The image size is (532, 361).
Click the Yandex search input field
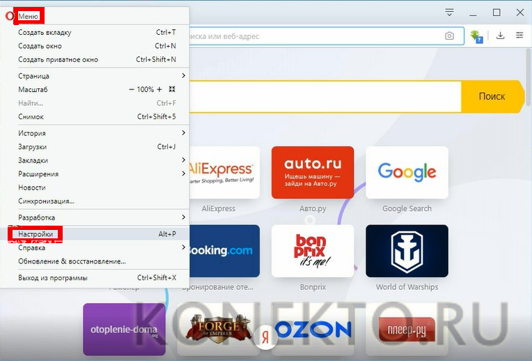click(325, 96)
